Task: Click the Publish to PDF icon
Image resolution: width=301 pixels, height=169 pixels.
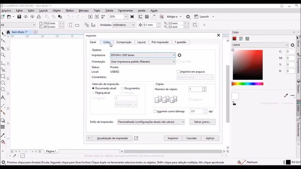Action: pyautogui.click(x=103, y=17)
